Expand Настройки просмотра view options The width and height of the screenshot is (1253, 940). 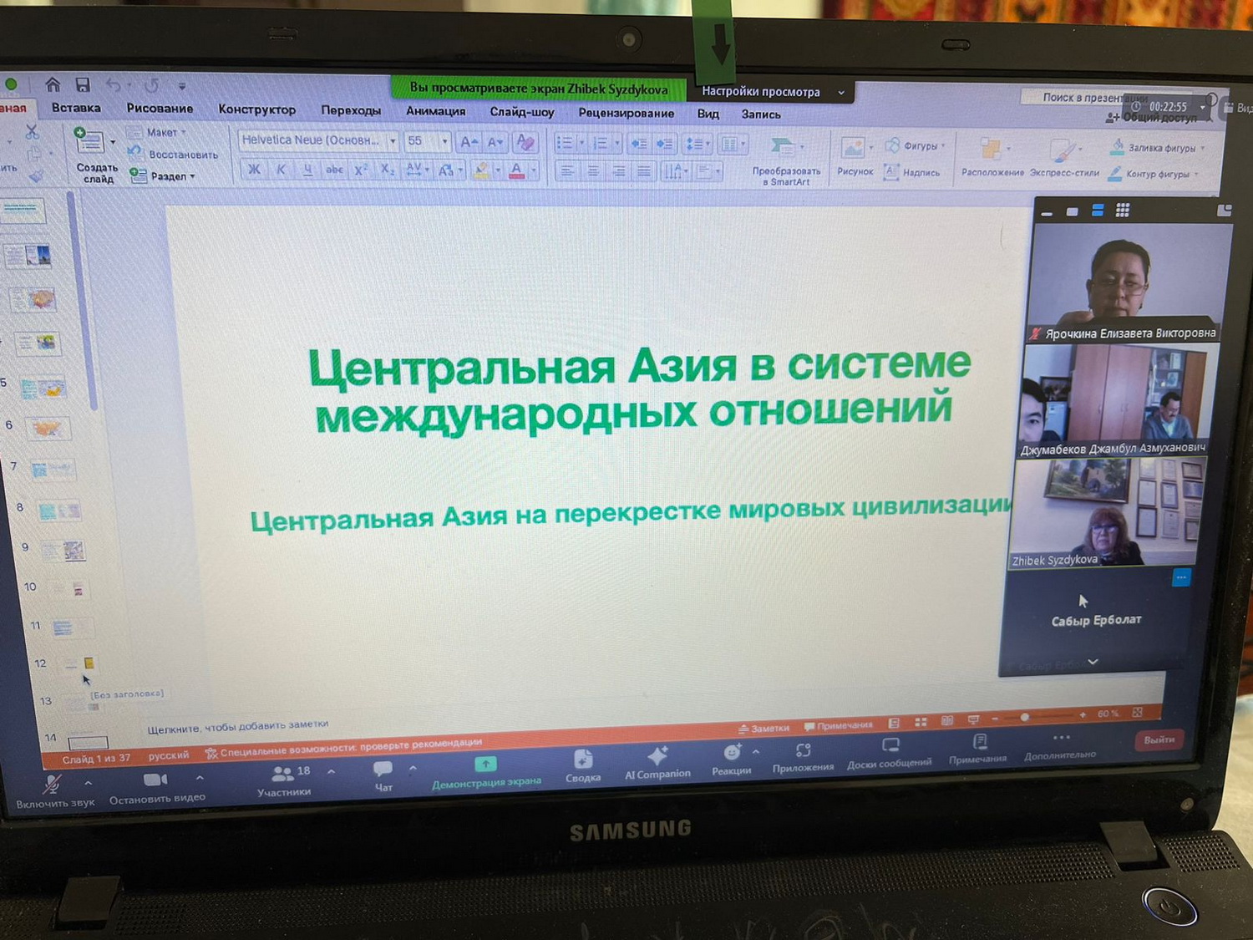841,92
